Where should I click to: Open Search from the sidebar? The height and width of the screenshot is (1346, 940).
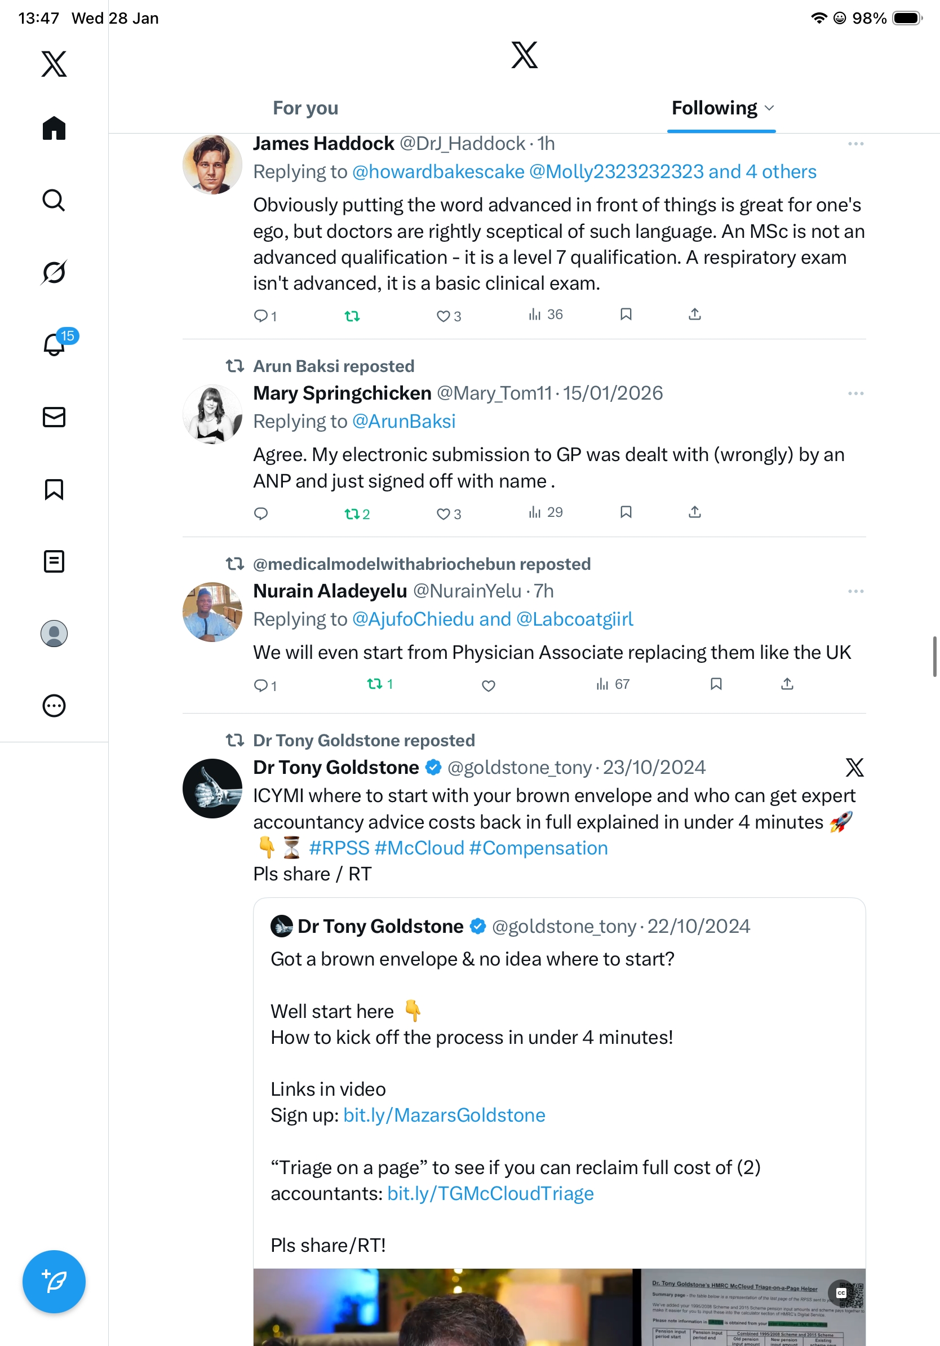54,200
